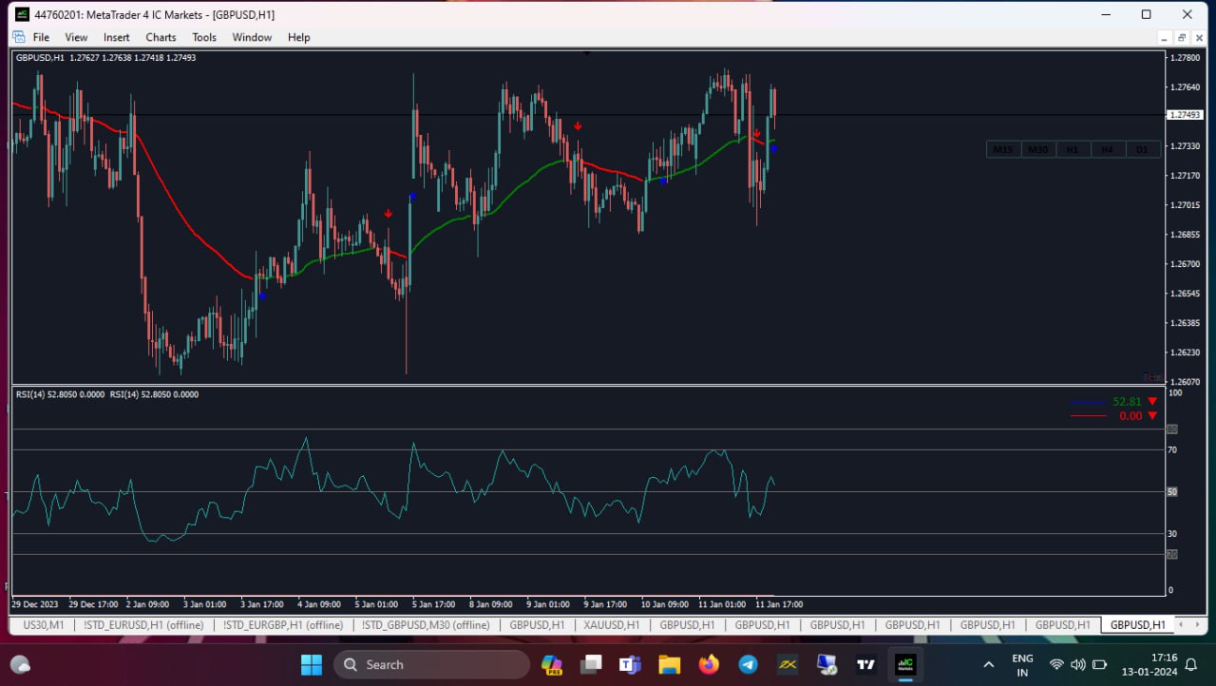Activate the H1 timeframe button

point(1073,149)
